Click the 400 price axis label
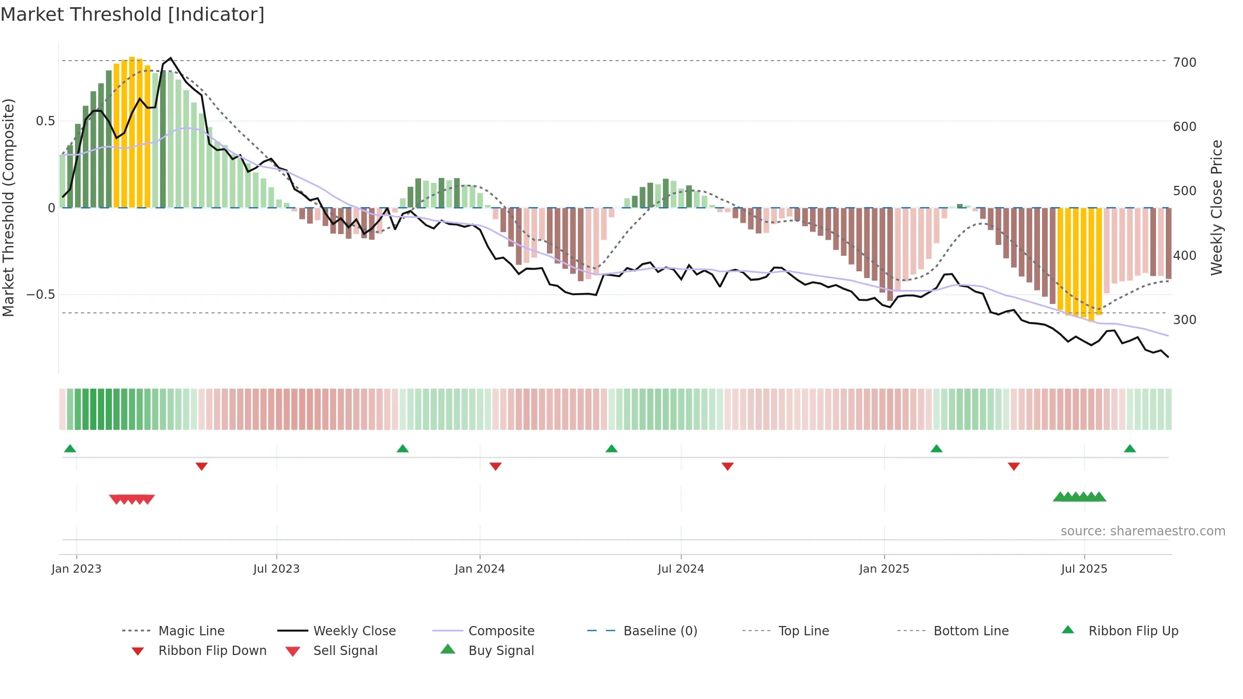1243x699 pixels. click(1184, 255)
